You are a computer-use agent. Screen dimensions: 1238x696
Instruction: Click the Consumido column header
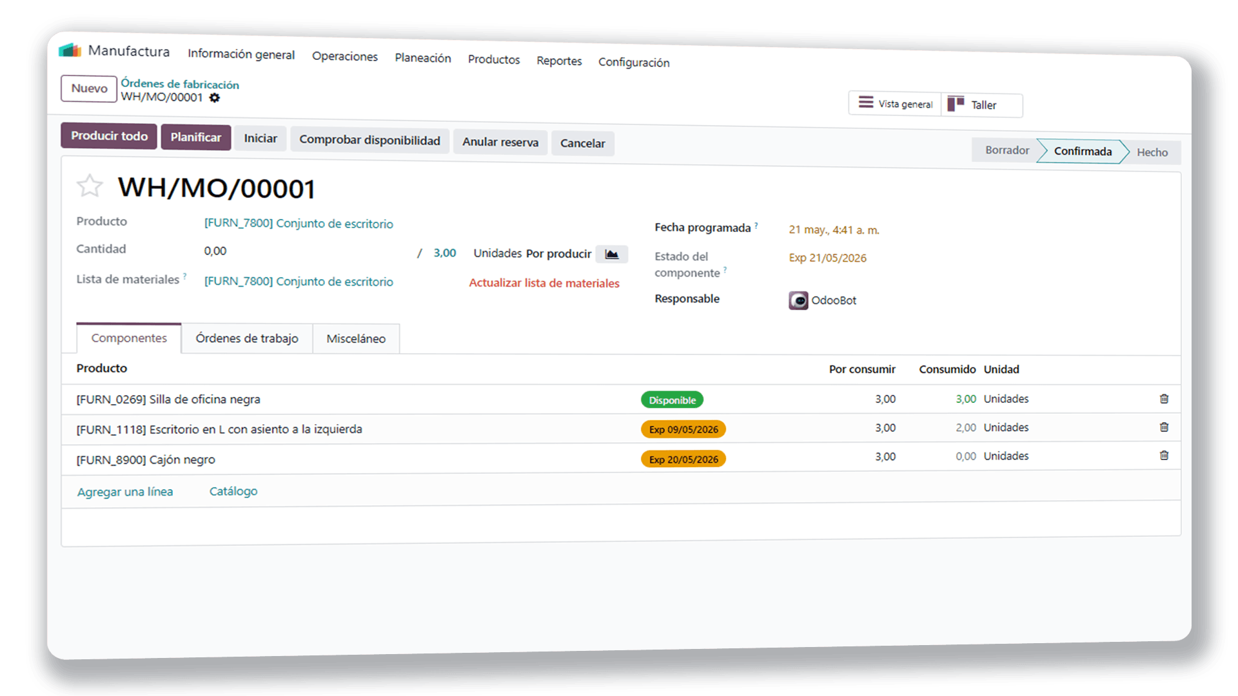947,369
